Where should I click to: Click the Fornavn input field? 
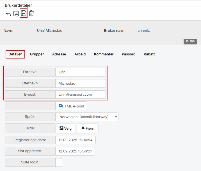click(80, 72)
